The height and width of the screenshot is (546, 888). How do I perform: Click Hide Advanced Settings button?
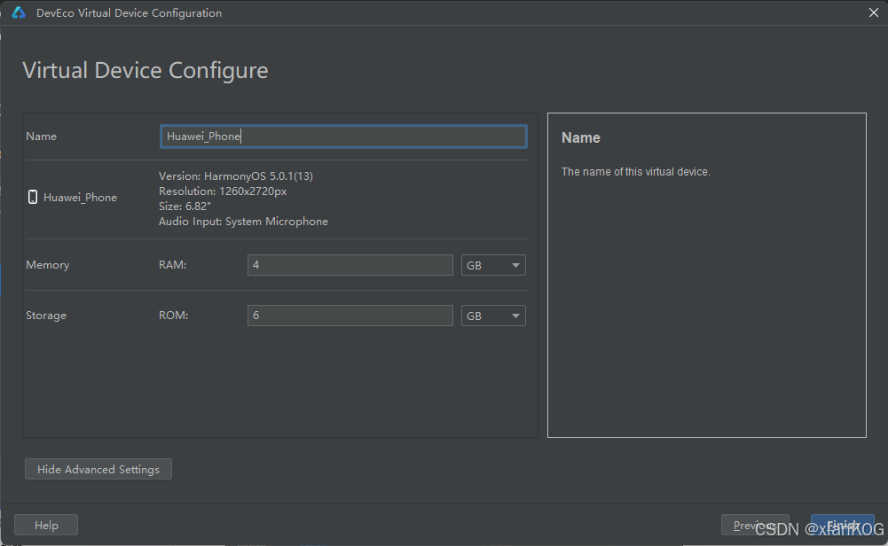coord(98,469)
